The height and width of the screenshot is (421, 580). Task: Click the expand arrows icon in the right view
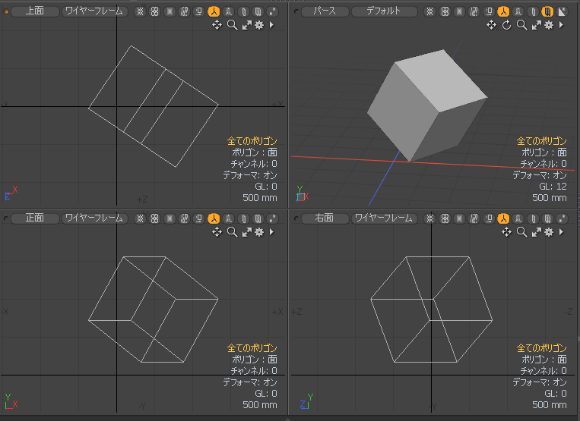(x=536, y=231)
